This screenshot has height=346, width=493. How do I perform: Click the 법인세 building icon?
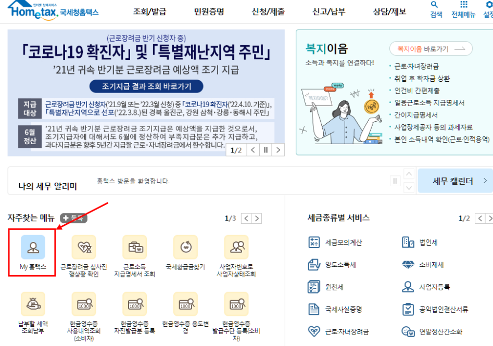pyautogui.click(x=408, y=242)
